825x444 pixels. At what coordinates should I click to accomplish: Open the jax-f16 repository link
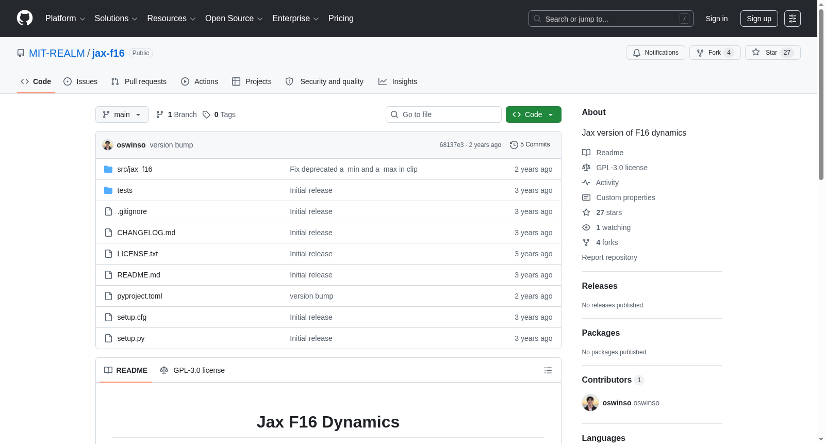point(108,53)
